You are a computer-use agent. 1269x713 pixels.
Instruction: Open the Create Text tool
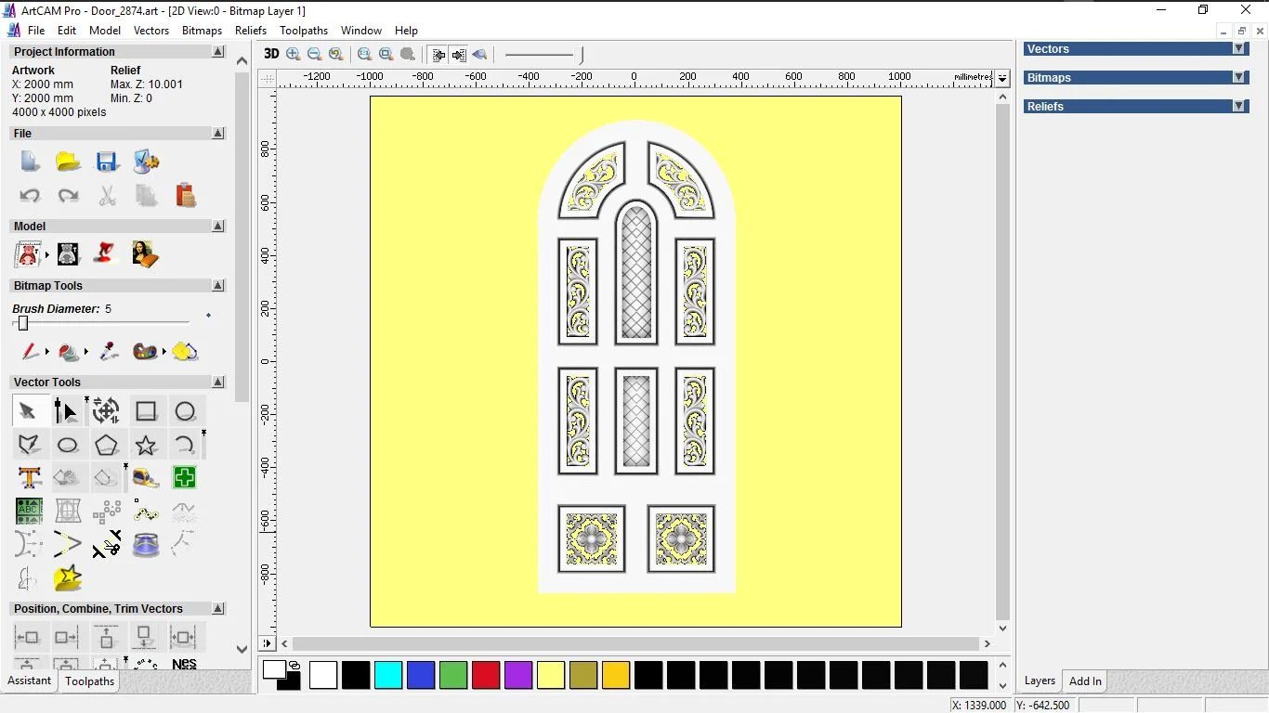coord(29,477)
